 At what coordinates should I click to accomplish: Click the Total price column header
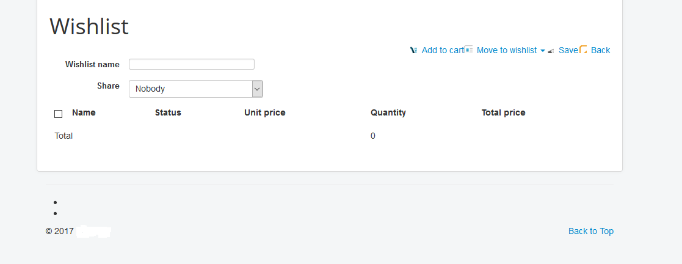[503, 112]
